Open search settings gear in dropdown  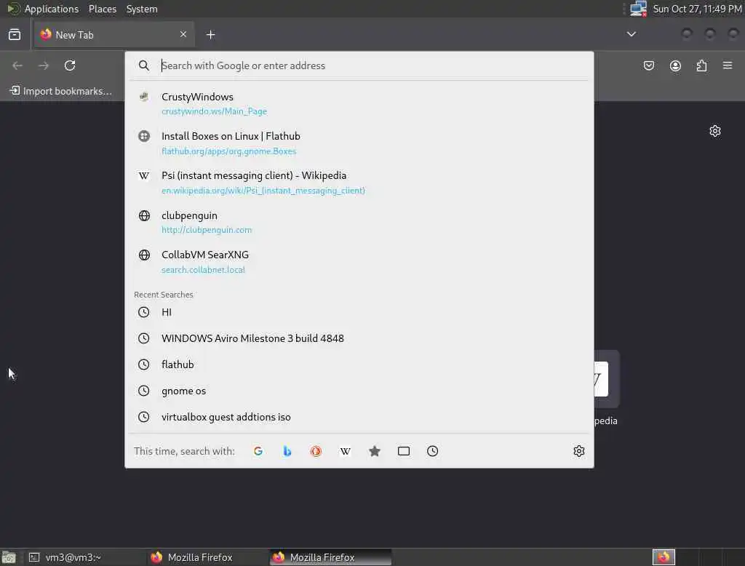pos(578,451)
